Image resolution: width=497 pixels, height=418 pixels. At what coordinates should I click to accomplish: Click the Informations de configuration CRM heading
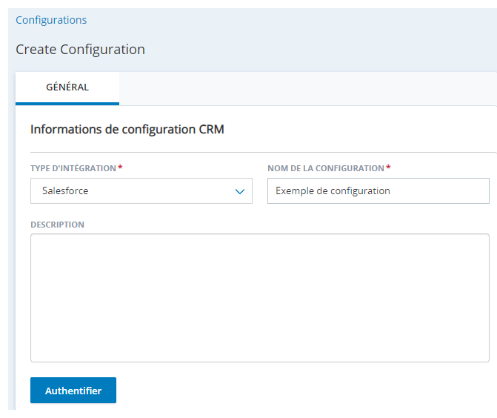click(127, 130)
